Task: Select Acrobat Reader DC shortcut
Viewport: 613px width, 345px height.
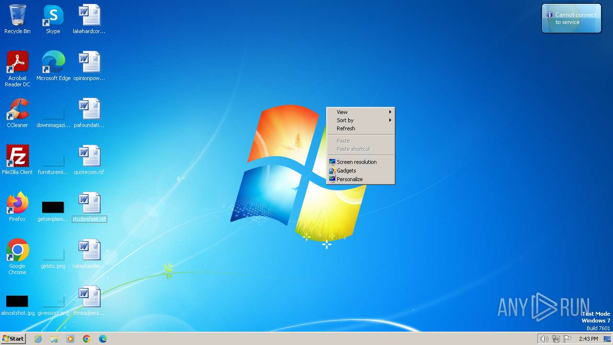Action: 17,69
